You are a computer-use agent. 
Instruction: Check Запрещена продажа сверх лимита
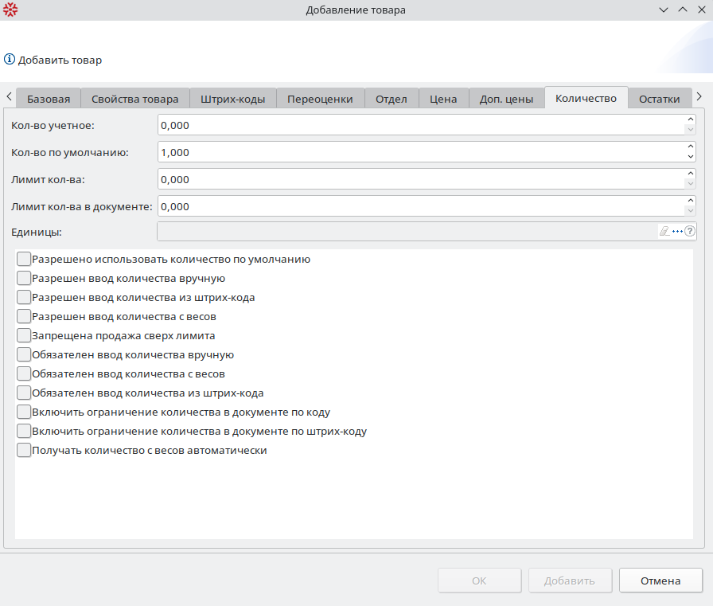[24, 335]
